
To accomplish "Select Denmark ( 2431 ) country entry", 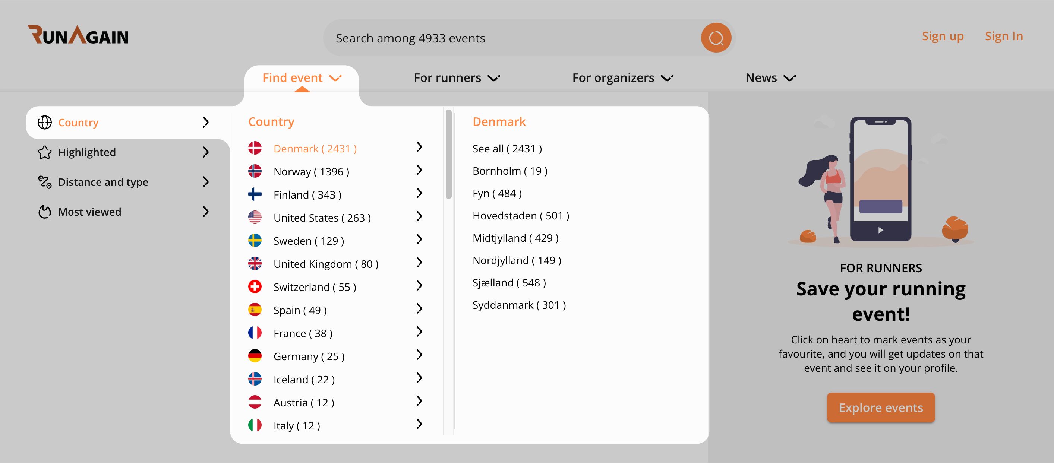I will point(315,149).
